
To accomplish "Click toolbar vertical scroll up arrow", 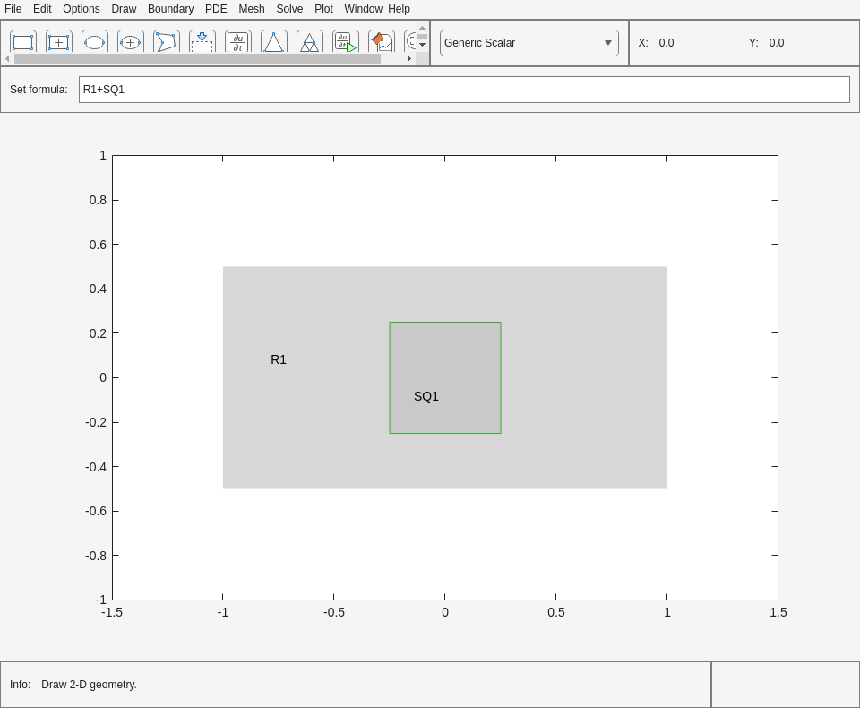I will point(422,28).
